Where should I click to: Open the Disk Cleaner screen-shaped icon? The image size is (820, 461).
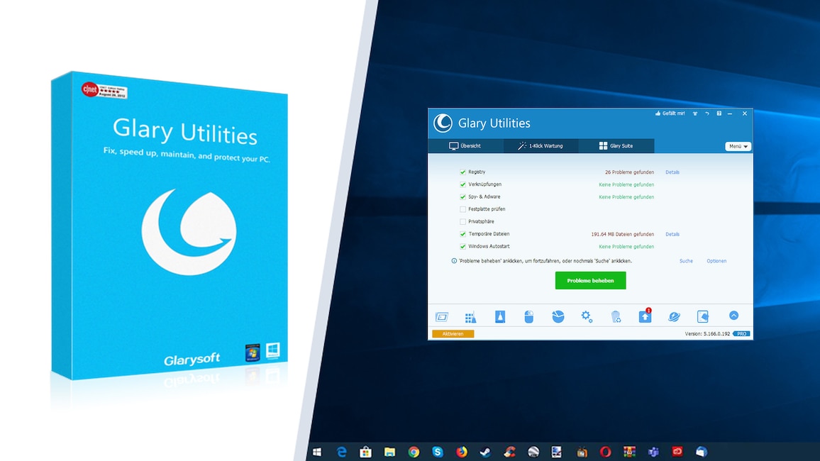[x=442, y=317]
